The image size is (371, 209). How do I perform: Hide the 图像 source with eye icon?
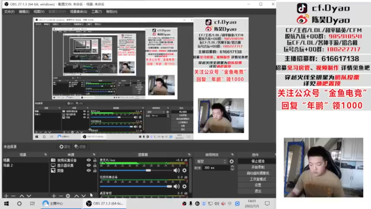point(89,170)
